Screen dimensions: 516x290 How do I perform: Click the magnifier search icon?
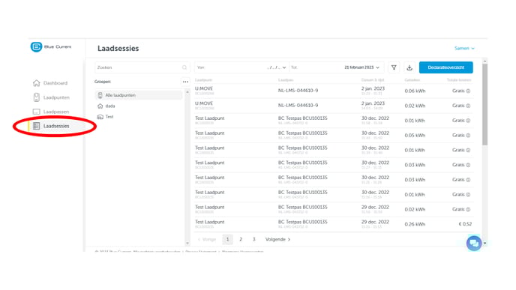tap(184, 67)
